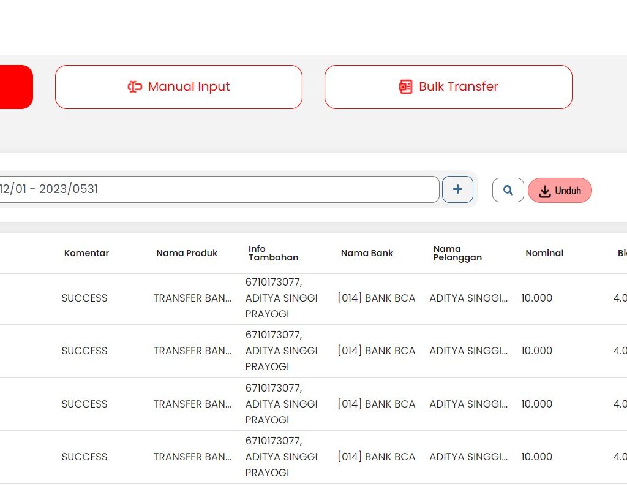
Task: Select the Nominal column header
Action: click(544, 253)
